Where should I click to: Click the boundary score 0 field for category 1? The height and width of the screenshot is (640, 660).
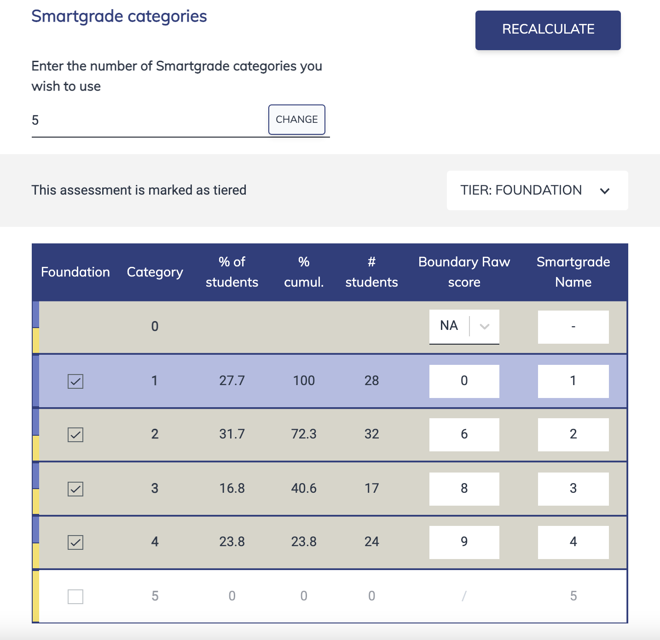pyautogui.click(x=464, y=381)
